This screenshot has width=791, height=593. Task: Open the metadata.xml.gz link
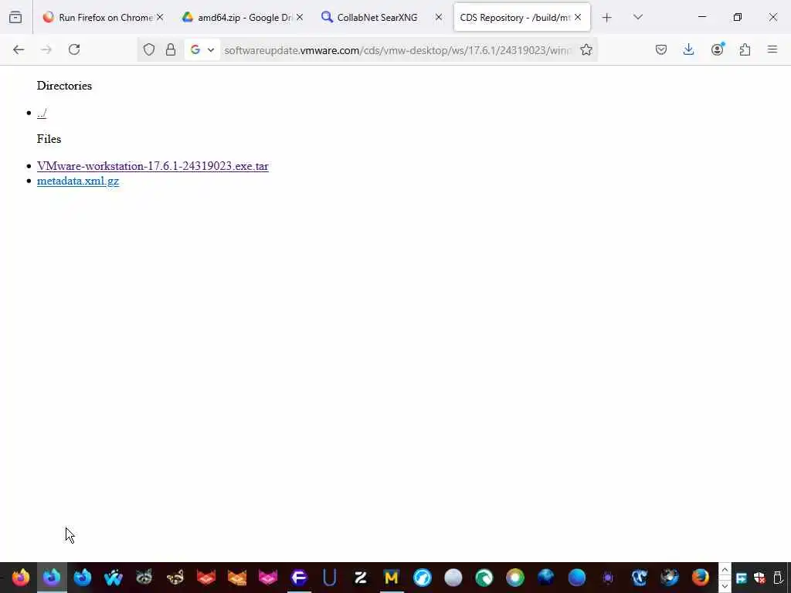coord(78,181)
